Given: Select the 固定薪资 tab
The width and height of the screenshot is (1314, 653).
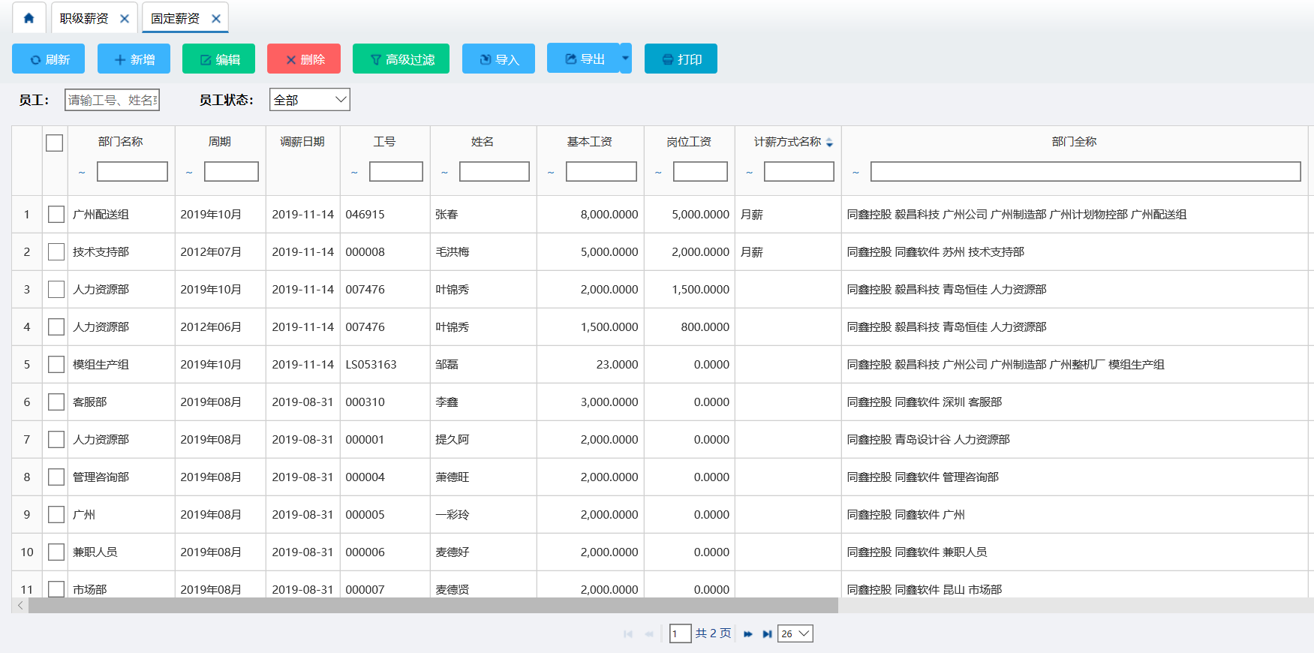Looking at the screenshot, I should coord(175,19).
